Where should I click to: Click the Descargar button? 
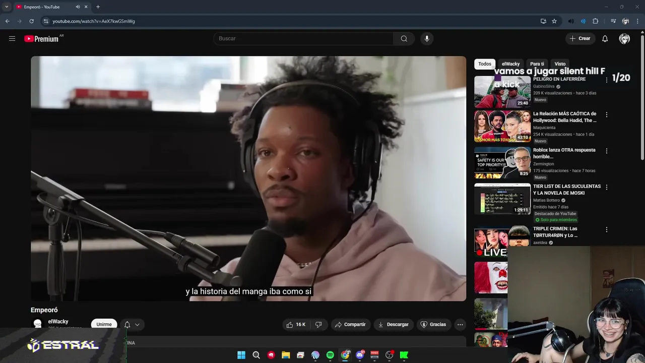tap(393, 325)
